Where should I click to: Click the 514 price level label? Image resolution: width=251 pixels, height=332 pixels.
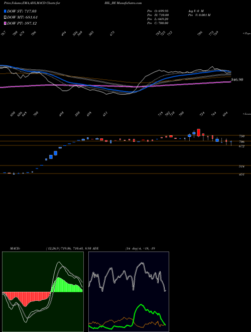tap(242, 167)
